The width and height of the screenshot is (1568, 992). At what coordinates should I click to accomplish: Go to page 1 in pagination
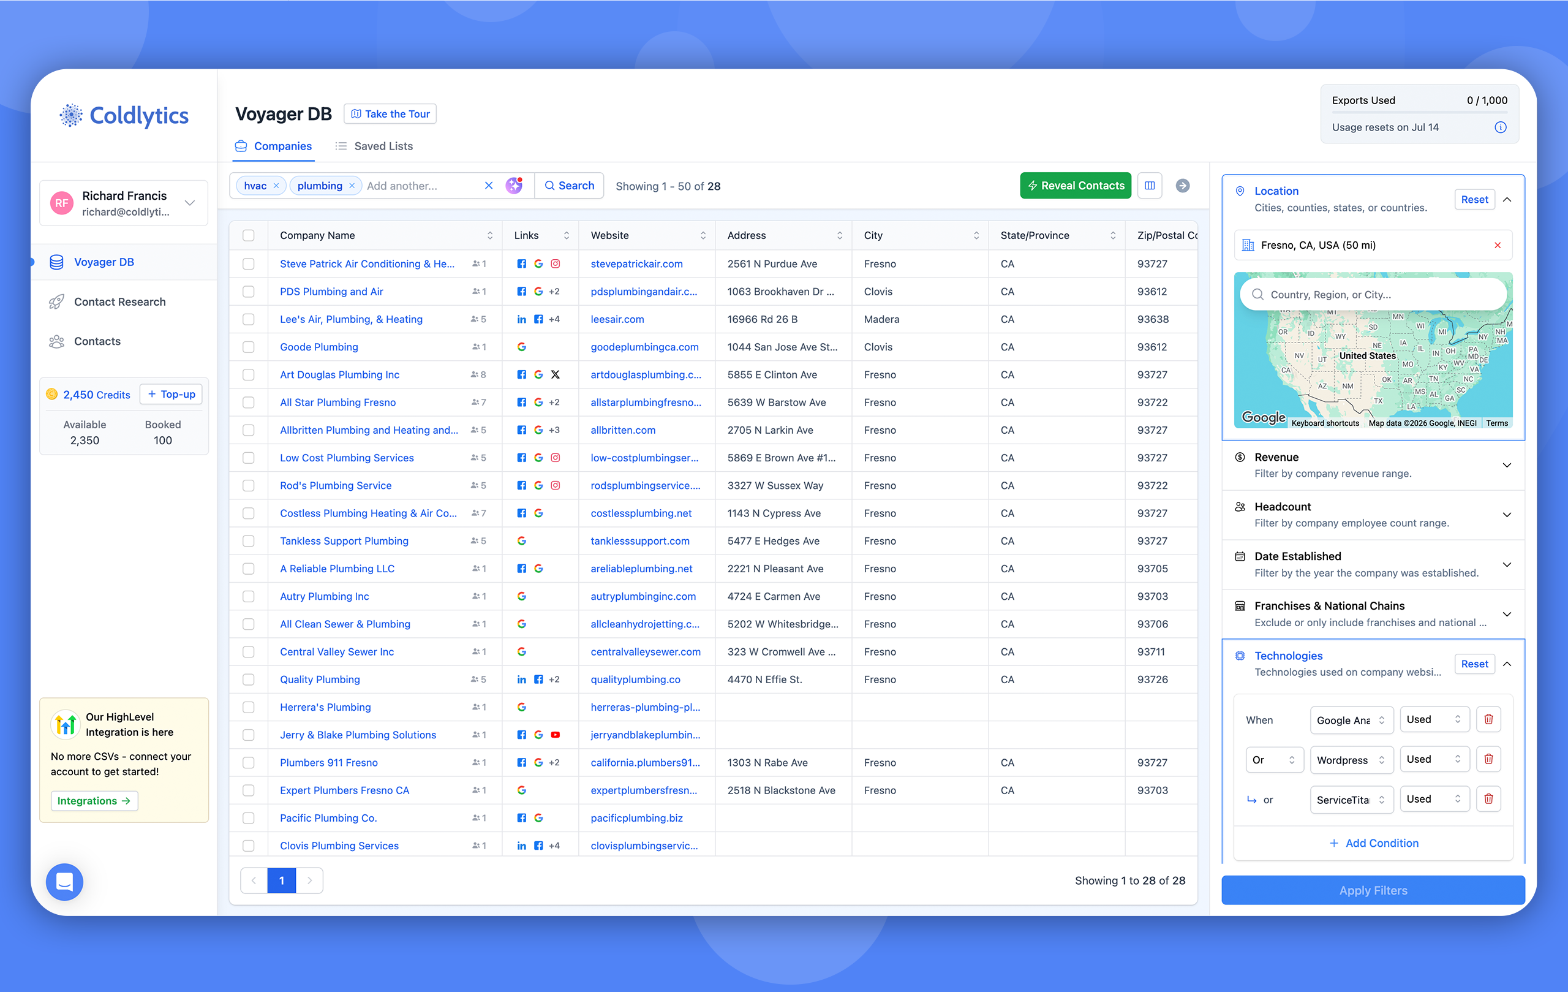(x=281, y=880)
